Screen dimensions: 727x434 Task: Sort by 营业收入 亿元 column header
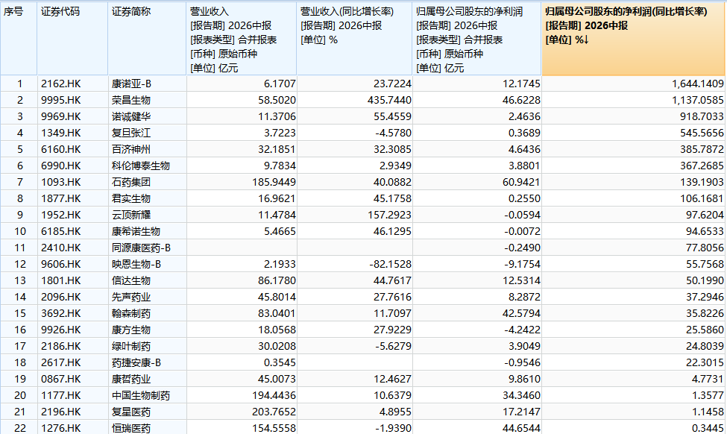(x=241, y=39)
